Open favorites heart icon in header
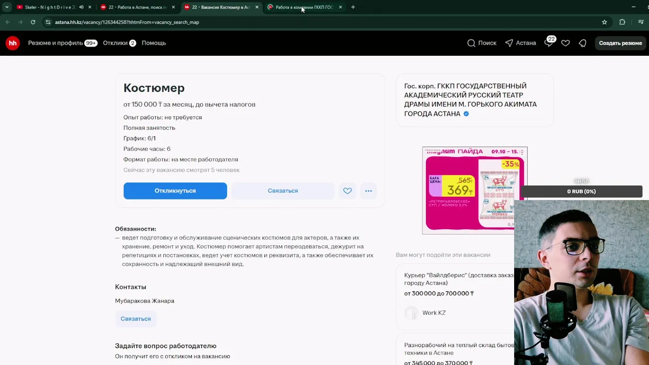649x365 pixels. (565, 43)
